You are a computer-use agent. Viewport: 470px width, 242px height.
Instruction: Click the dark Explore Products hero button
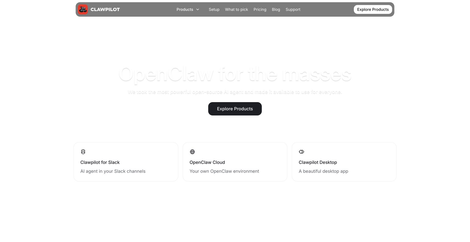[x=235, y=109]
